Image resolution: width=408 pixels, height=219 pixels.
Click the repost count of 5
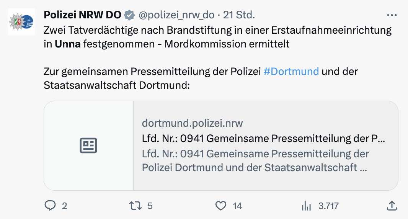[x=150, y=206]
